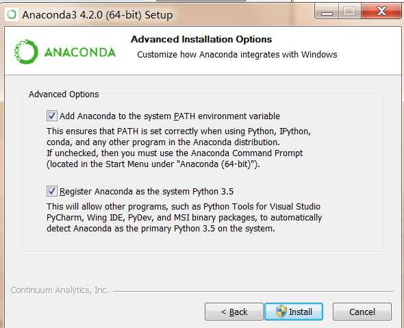Screen dimensions: 404x328
Task: Click the Anaconda installer icon in title bar
Action: click(x=12, y=14)
